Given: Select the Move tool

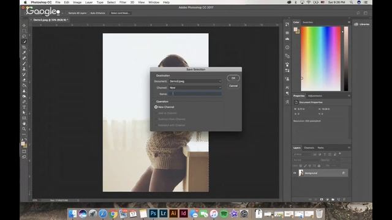Looking at the screenshot, I should tap(24, 26).
